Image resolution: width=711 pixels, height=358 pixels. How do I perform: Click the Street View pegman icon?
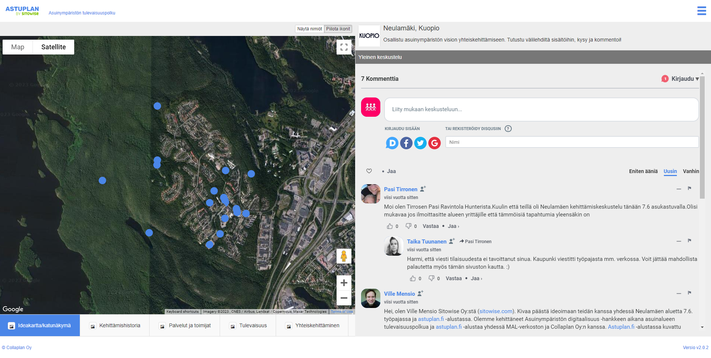(x=344, y=256)
